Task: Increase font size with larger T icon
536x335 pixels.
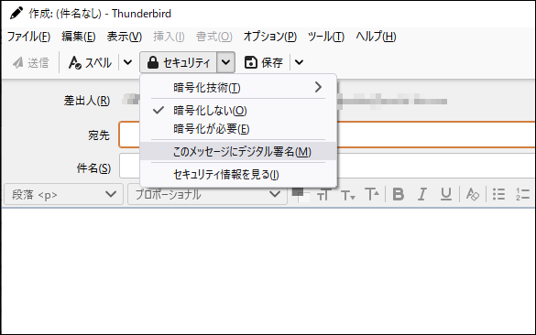Action: point(372,194)
